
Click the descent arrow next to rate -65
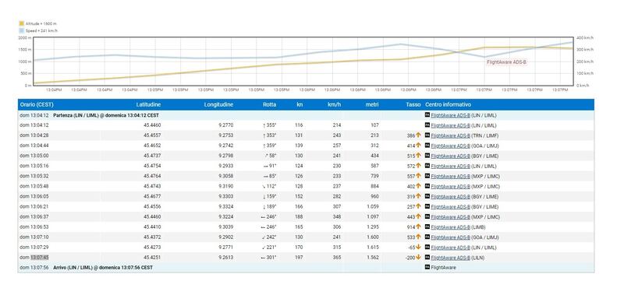click(418, 247)
